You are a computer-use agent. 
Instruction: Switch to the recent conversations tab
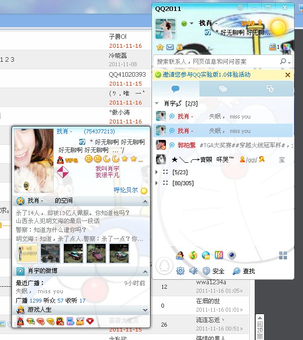[270, 89]
